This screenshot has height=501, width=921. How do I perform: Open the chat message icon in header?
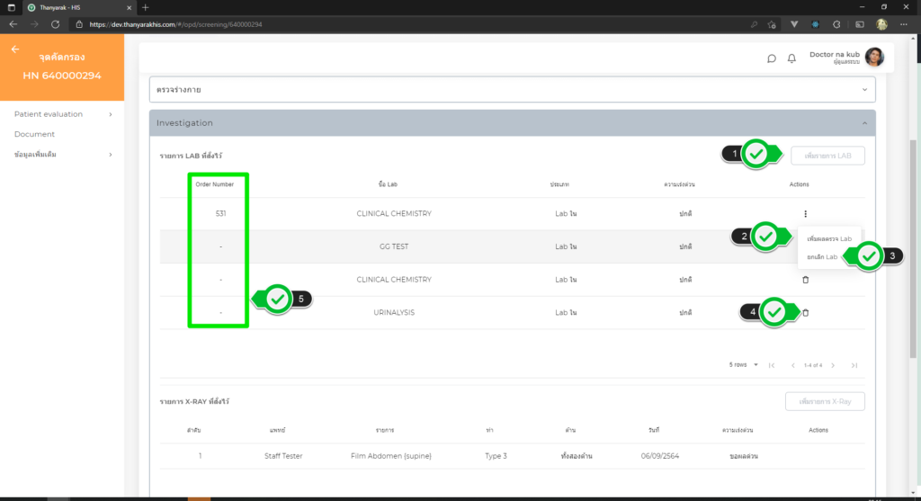tap(771, 58)
